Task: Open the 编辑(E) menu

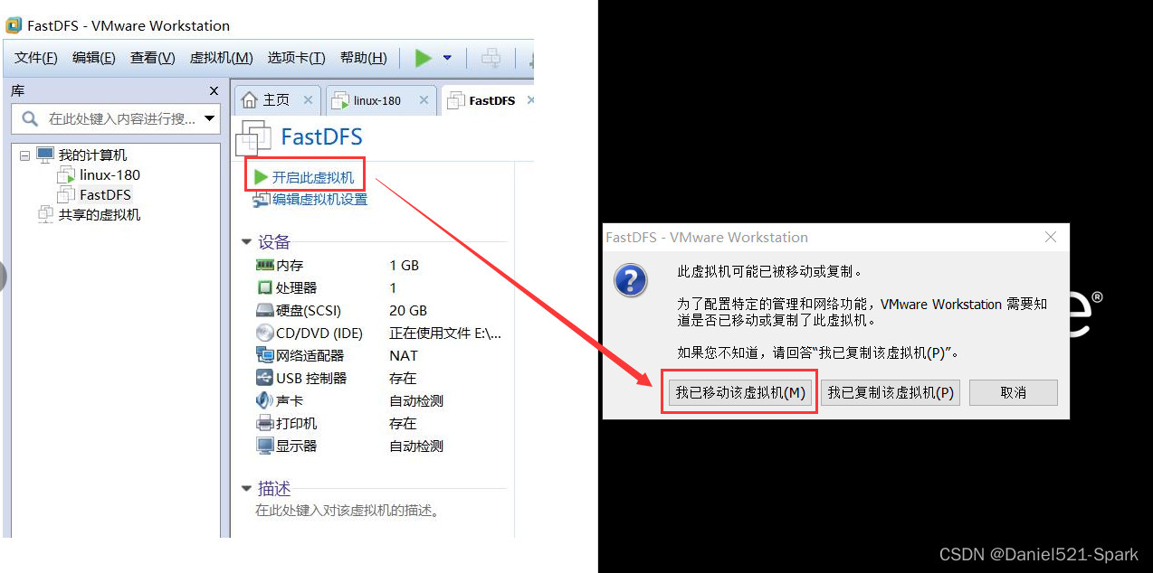Action: (94, 58)
